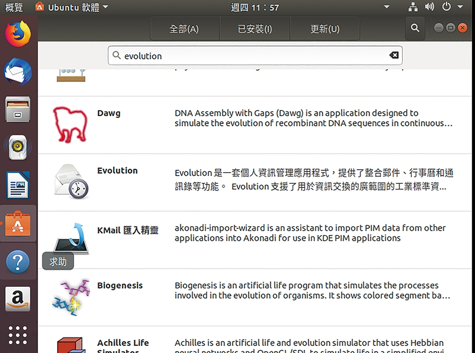The image size is (475, 353).
Task: Click the search toggle magnifier button
Action: [x=415, y=28]
